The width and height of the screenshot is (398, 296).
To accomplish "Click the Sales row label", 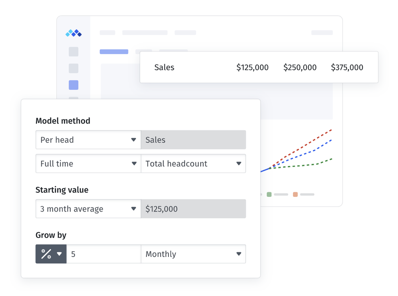I will pos(164,67).
